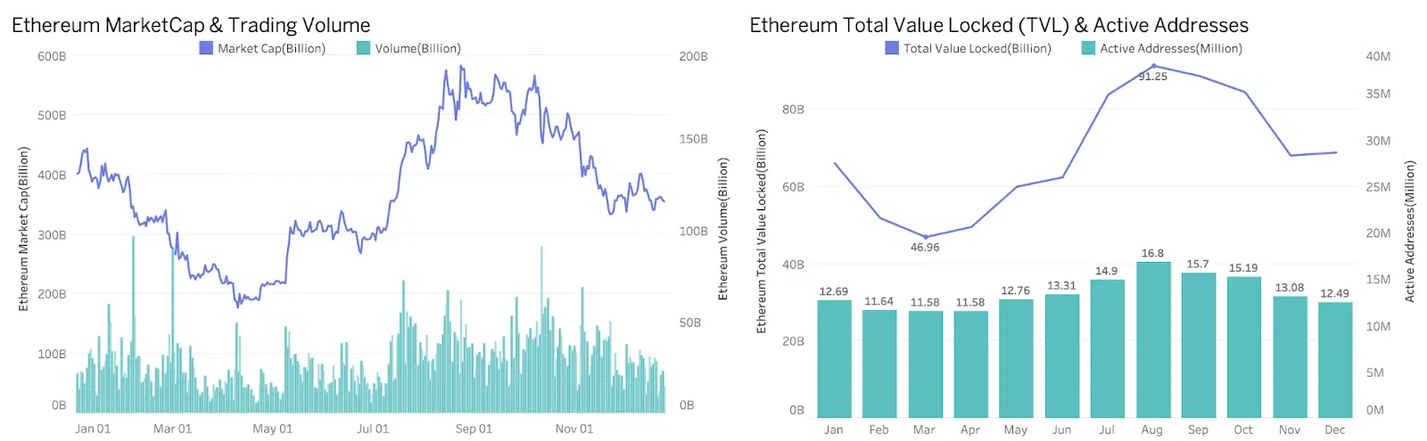Click the Total Value Locked(Billion) legend text
Image resolution: width=1427 pixels, height=441 pixels.
[977, 48]
